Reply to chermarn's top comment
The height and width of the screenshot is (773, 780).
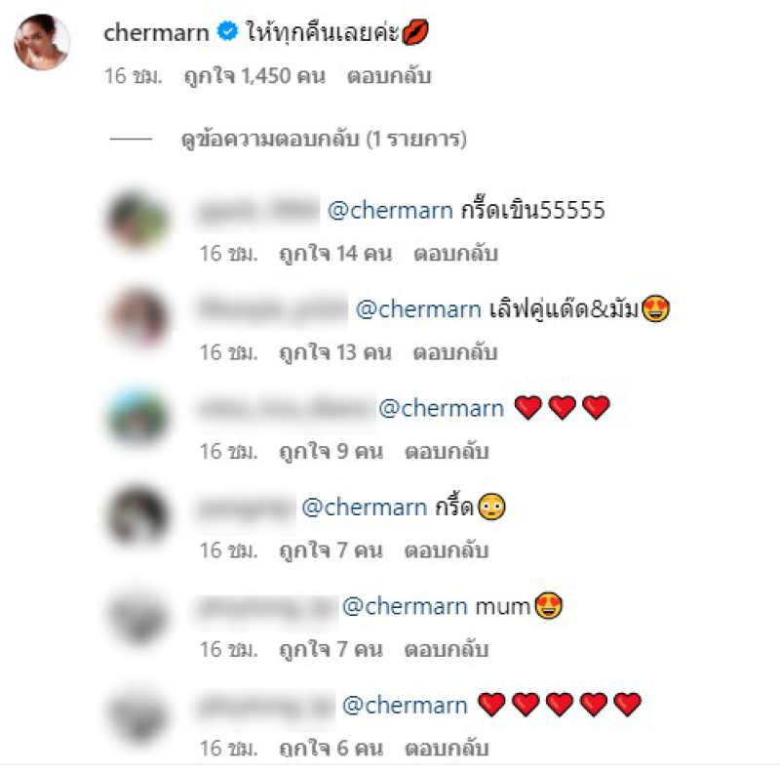389,76
